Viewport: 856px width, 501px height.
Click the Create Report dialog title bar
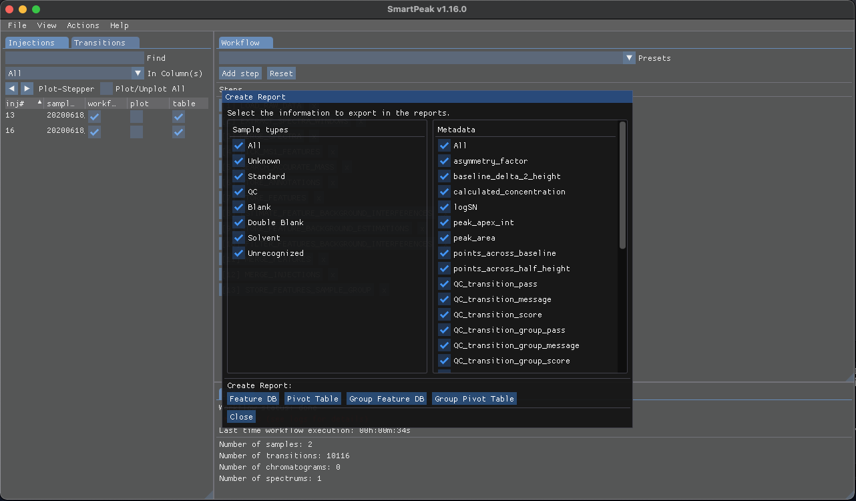(x=427, y=97)
